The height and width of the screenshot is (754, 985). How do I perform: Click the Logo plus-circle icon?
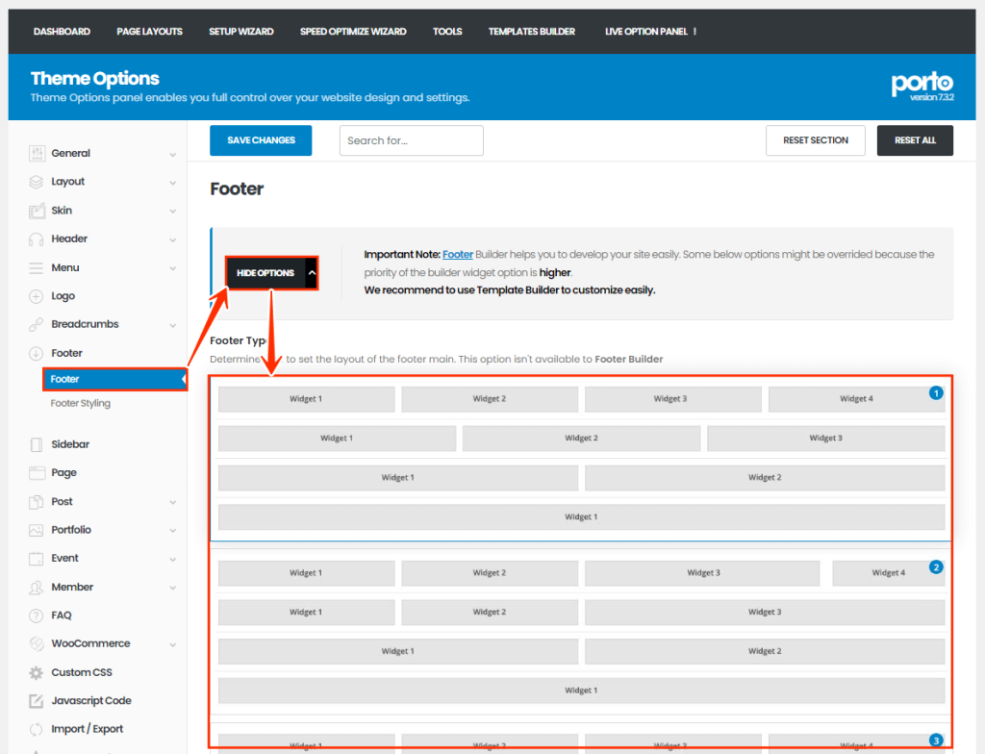[37, 296]
